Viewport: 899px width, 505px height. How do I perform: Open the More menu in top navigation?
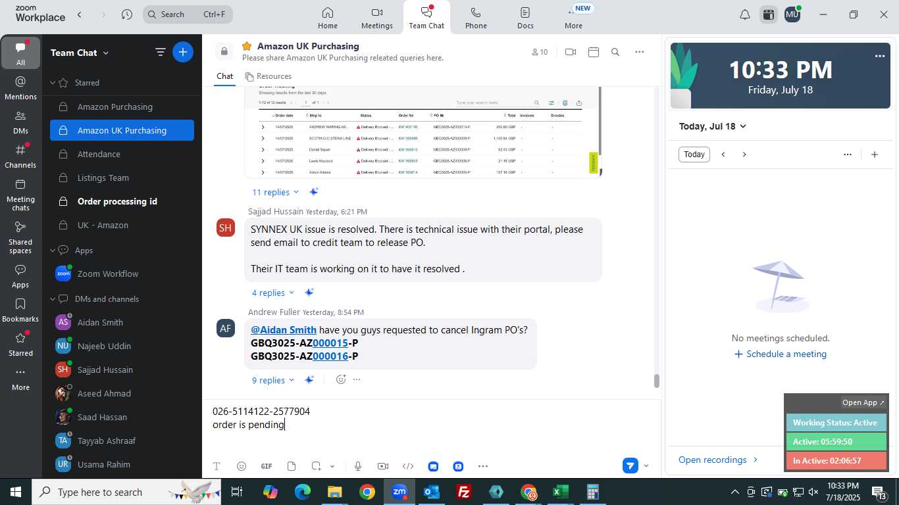tap(573, 18)
